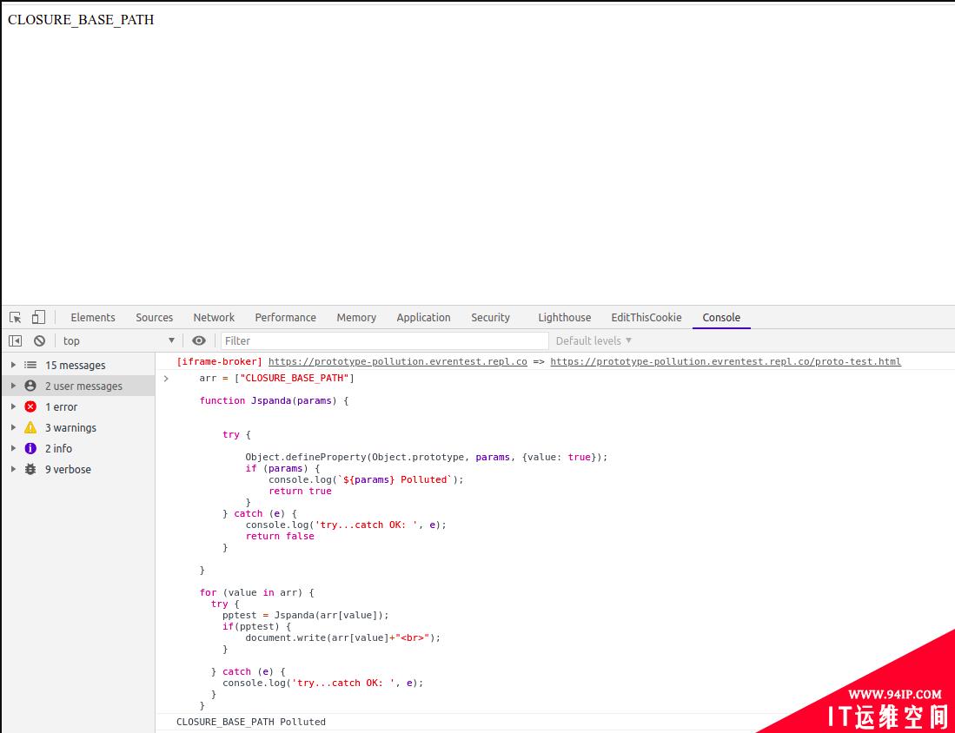Select the red error circle icon
Screen dimensions: 955x733
tap(30, 406)
